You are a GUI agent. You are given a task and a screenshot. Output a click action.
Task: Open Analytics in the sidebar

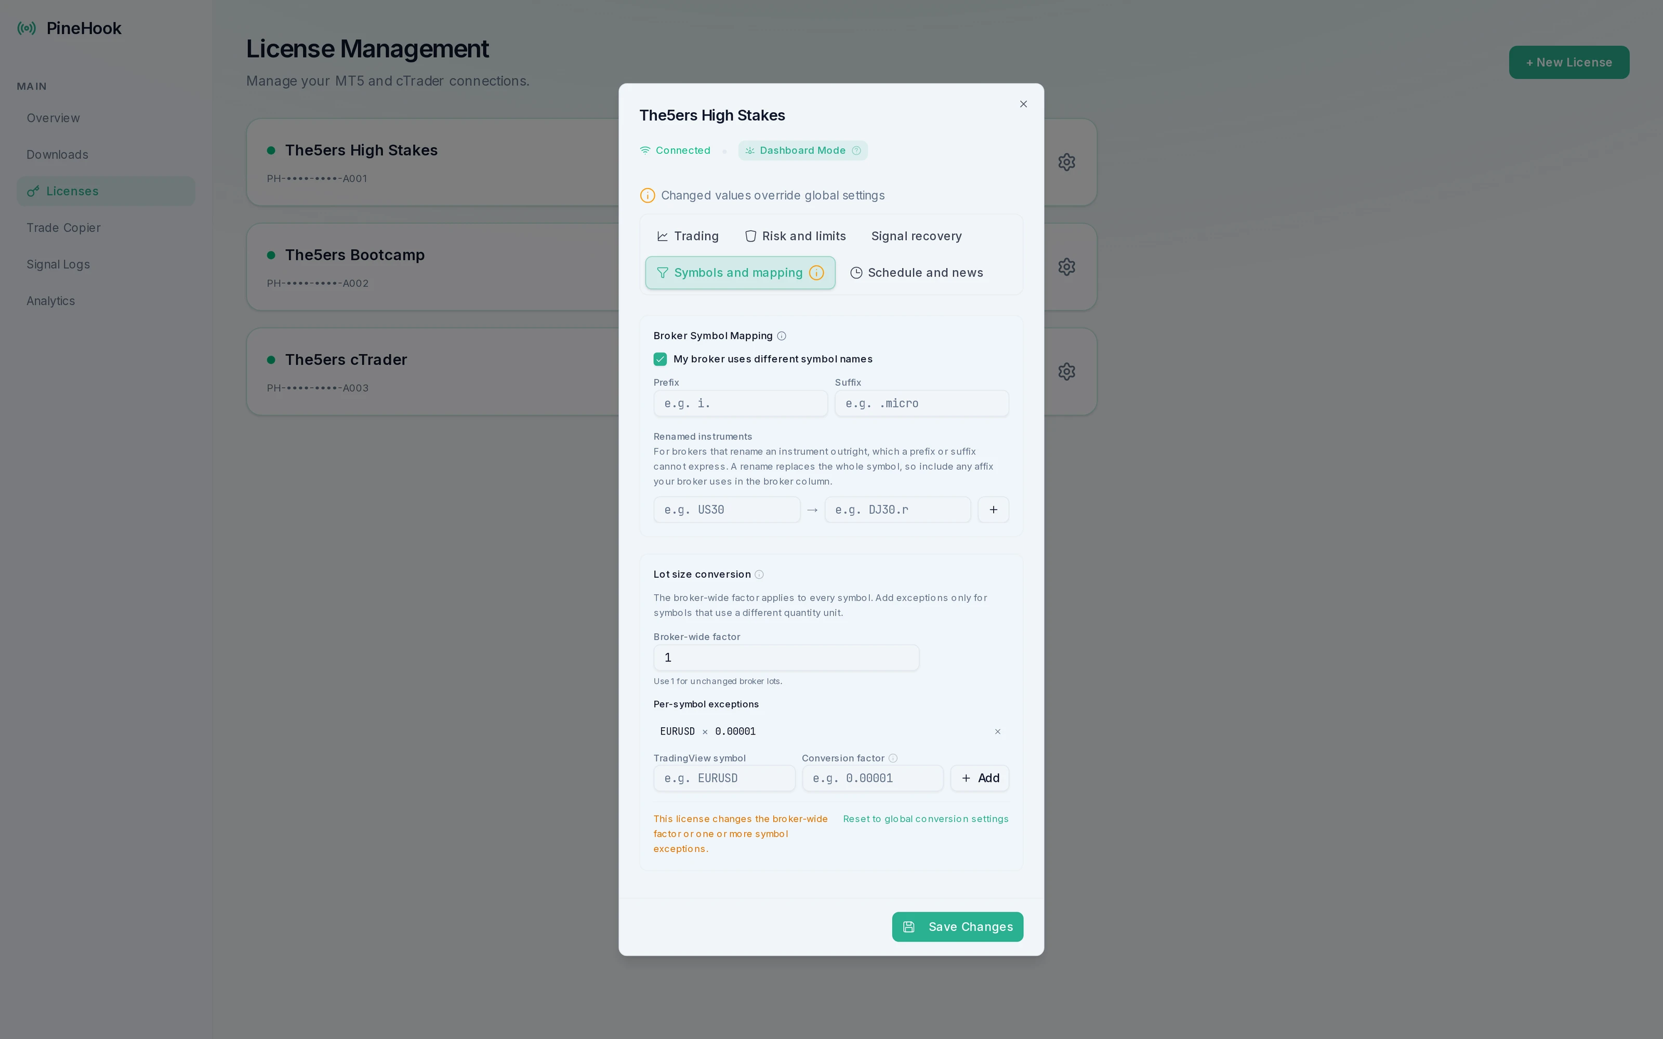[106, 301]
